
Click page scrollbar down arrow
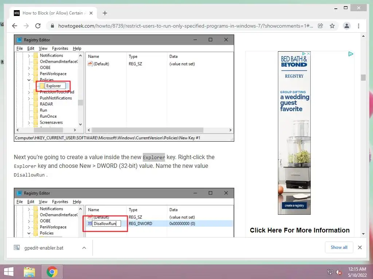(x=363, y=234)
